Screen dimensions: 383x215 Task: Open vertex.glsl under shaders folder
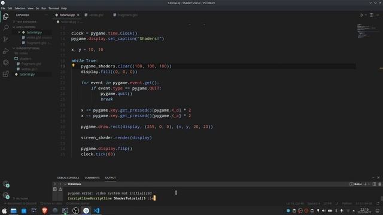click(x=32, y=69)
